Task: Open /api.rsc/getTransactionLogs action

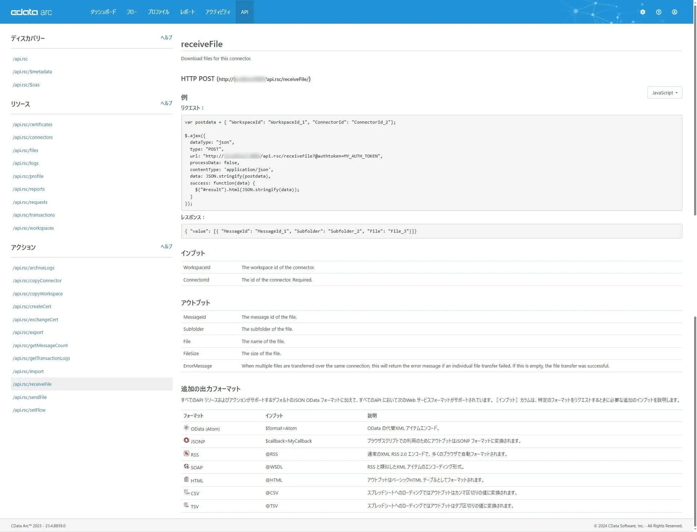Action: [x=41, y=358]
